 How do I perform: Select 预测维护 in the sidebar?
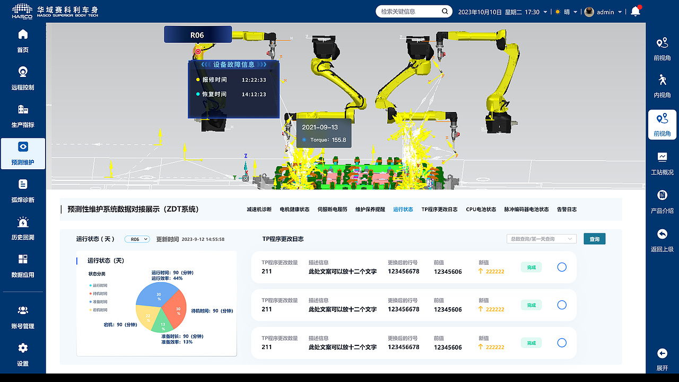coord(23,154)
